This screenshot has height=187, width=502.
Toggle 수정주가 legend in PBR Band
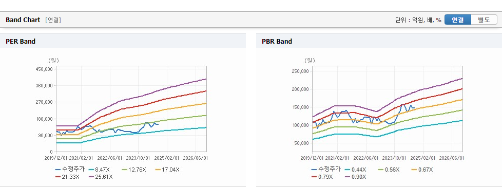pos(326,170)
